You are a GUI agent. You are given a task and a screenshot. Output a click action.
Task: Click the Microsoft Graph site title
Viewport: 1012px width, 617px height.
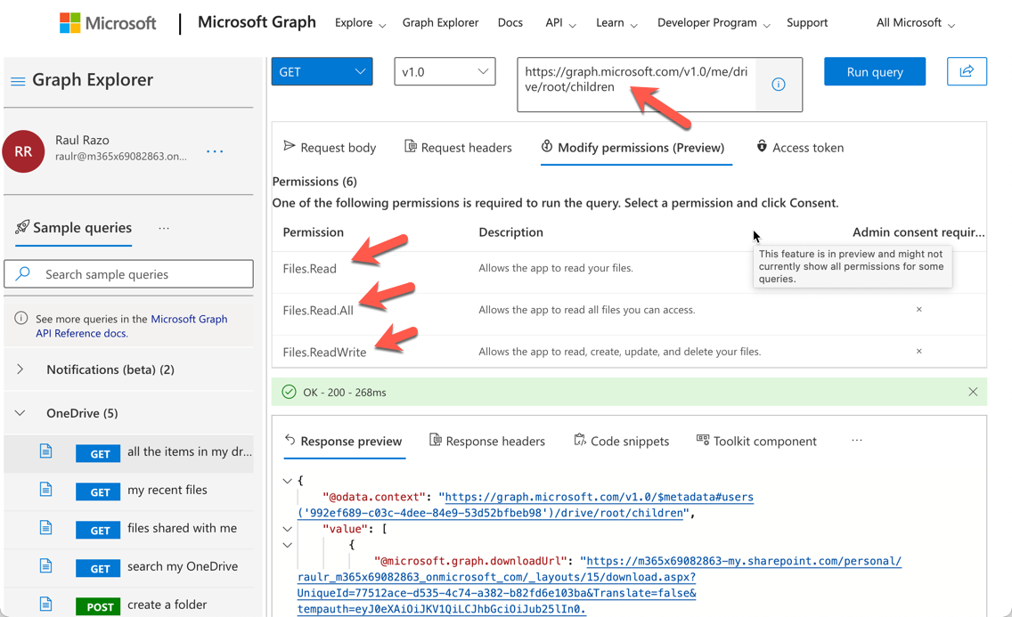point(257,22)
